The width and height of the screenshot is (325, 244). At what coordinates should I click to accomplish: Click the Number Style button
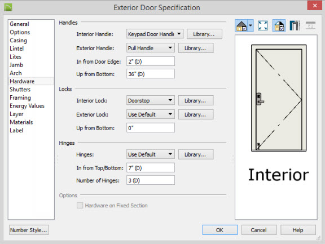pyautogui.click(x=29, y=230)
